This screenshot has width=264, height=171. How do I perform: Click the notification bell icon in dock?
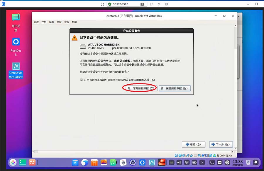256,163
